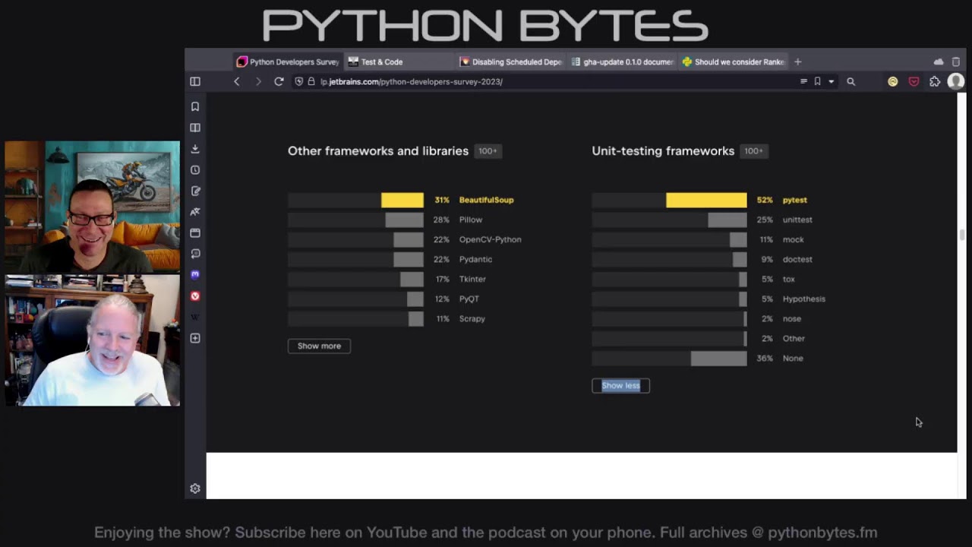
Task: Click the bottom webcam video thumbnail
Action: click(92, 340)
